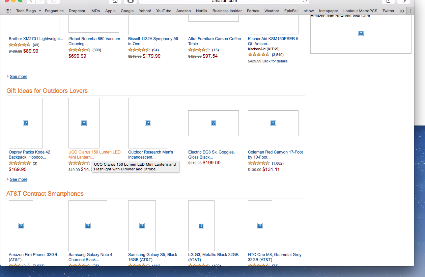Open the (300) Roomba reviews count

[x=97, y=50]
